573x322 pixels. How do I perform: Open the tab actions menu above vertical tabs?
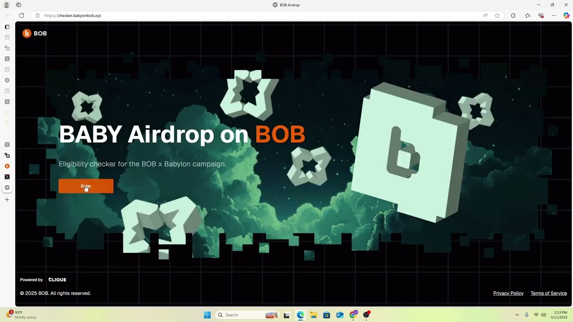click(7, 27)
